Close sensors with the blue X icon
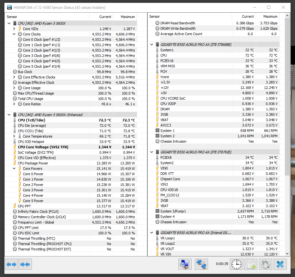 280,264
